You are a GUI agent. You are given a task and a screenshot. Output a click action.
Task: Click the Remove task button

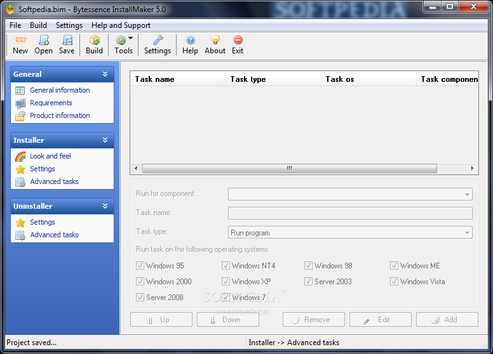(x=314, y=320)
